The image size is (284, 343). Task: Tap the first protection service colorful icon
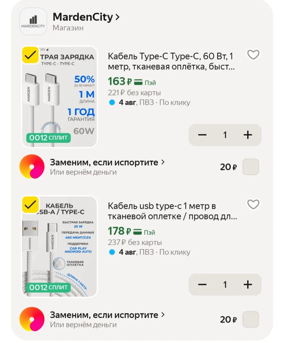pos(32,167)
